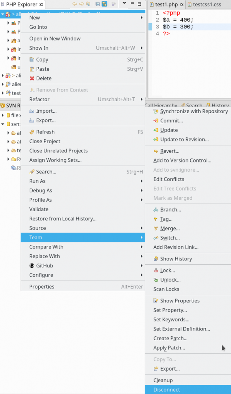Click the Branch icon in submenu
This screenshot has height=394, width=231.
[x=156, y=210]
